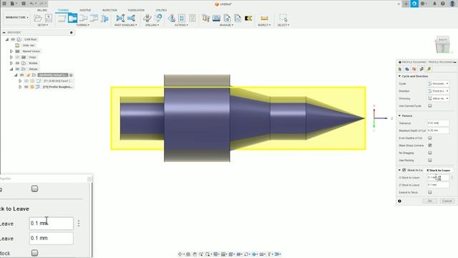The height and width of the screenshot is (258, 458).
Task: Toggle the Stock to Leave section checkbox
Action: click(404, 170)
